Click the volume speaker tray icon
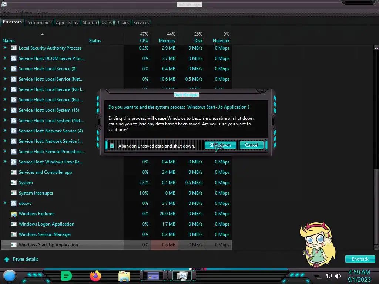Image resolution: width=379 pixels, height=284 pixels. tap(338, 276)
